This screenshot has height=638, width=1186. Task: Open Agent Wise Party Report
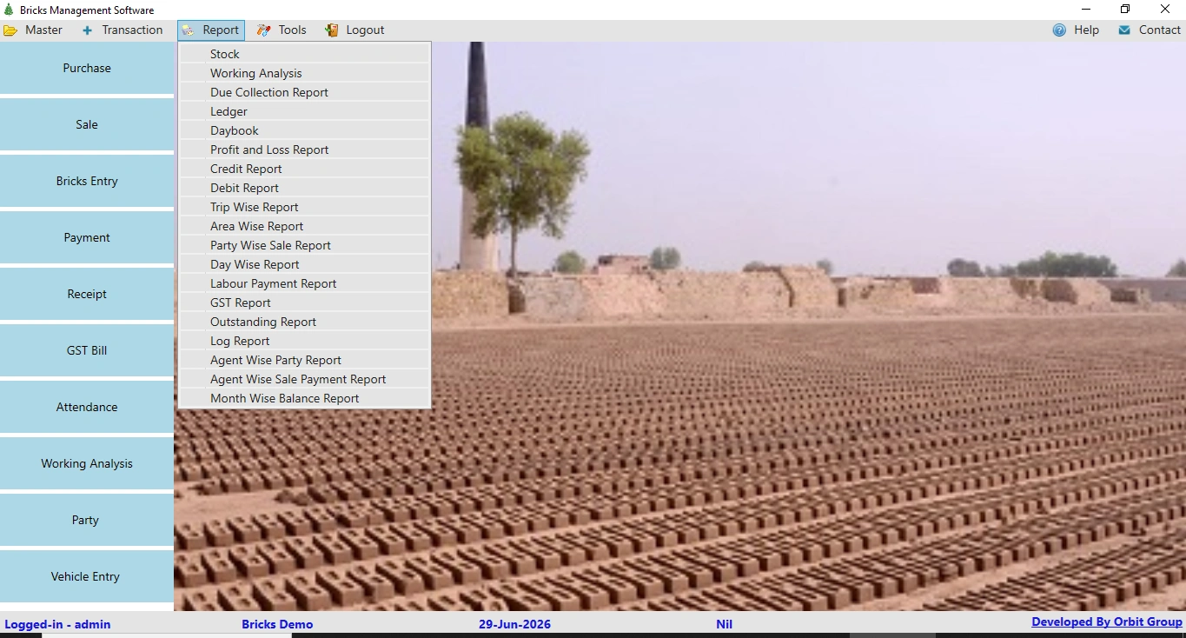[304, 360]
